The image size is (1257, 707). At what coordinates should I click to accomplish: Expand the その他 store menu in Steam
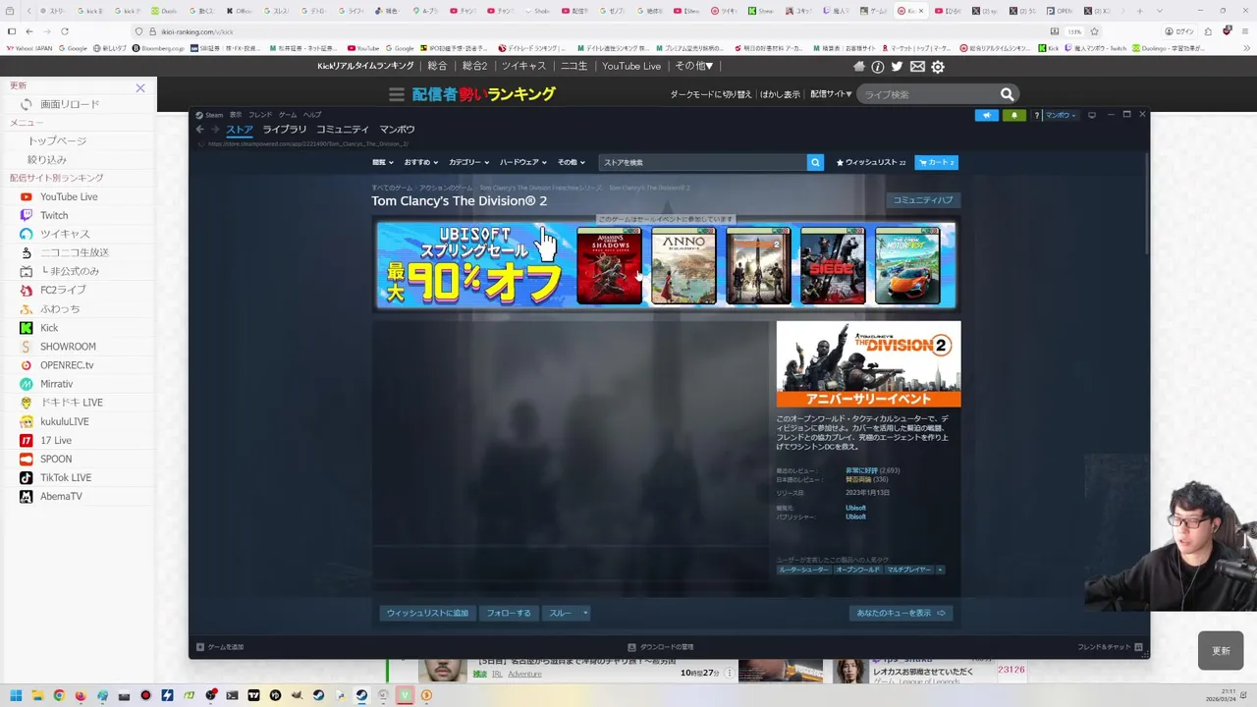pos(571,162)
